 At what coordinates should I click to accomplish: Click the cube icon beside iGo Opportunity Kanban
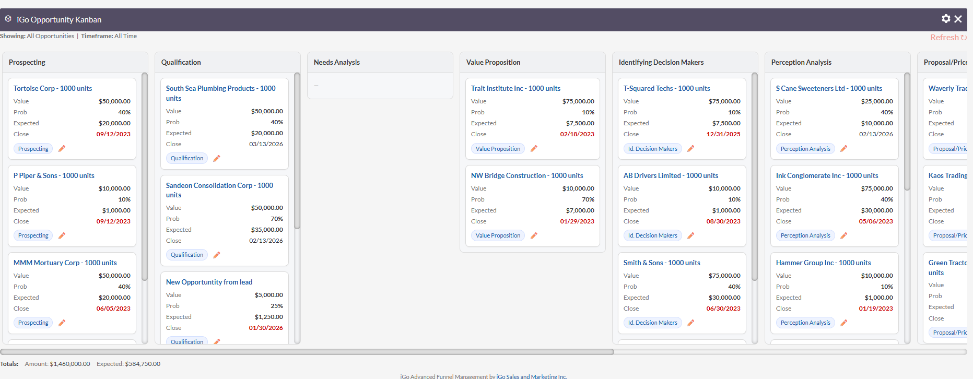8,19
